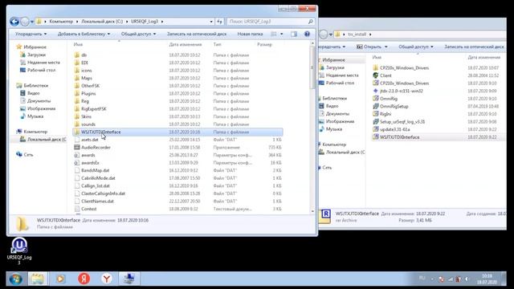Open the help icon in the URSEQF_Log3 window
The image size is (514, 289).
307,34
